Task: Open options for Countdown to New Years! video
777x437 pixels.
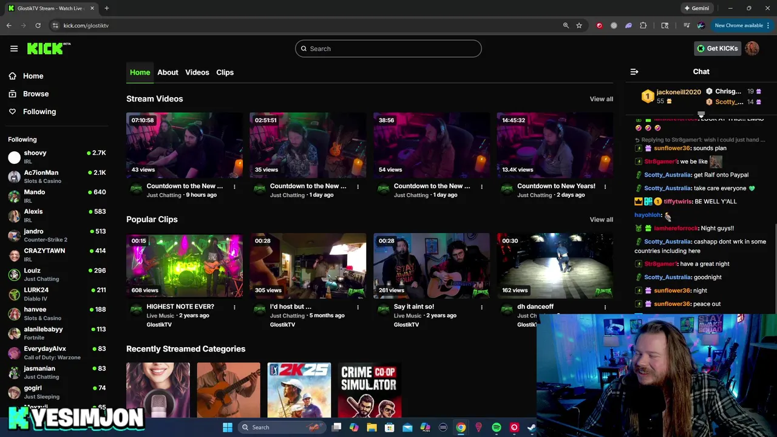Action: point(605,186)
